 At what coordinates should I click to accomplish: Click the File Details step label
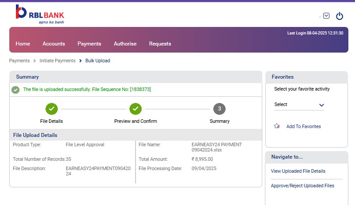51,121
